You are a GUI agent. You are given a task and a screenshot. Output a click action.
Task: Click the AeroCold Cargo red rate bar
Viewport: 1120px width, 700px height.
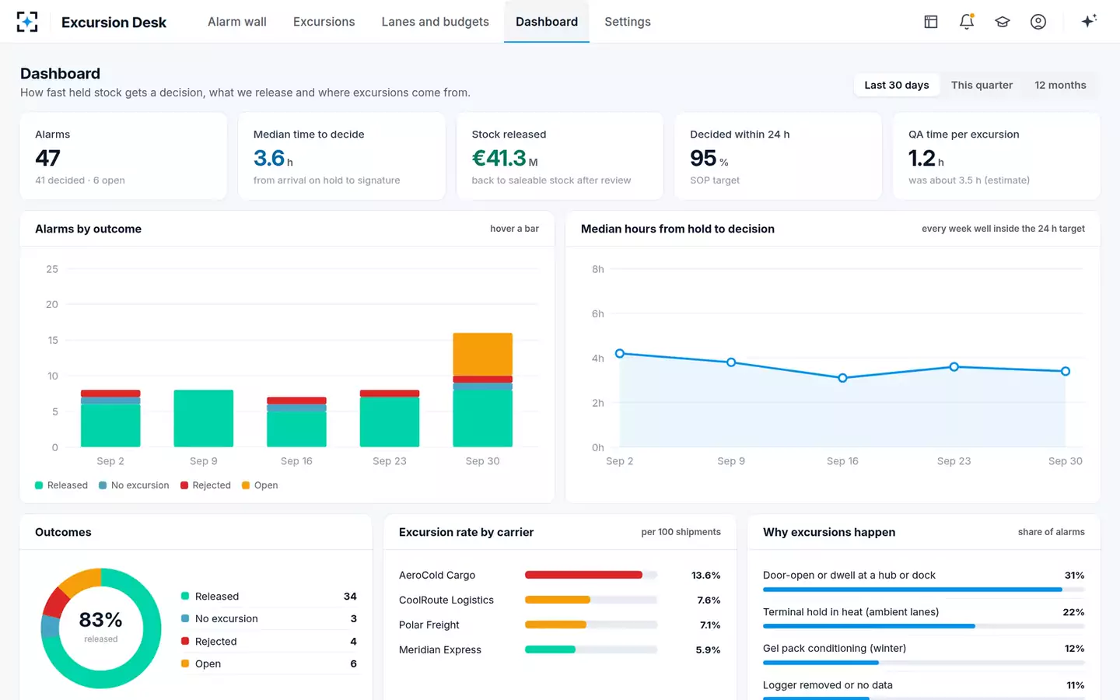click(x=583, y=576)
